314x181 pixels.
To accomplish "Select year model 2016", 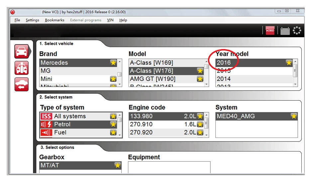I will [x=254, y=63].
